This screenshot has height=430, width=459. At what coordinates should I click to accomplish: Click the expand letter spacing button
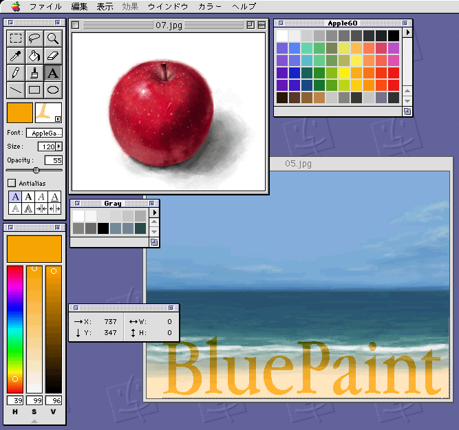click(54, 208)
